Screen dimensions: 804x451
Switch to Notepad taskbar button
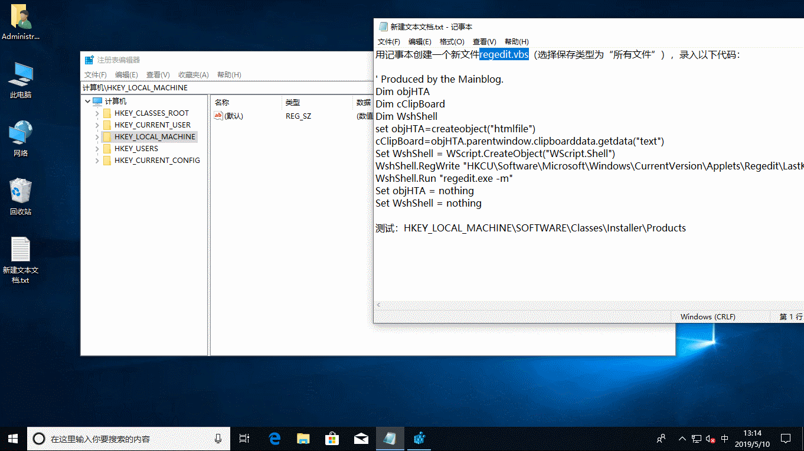click(390, 439)
